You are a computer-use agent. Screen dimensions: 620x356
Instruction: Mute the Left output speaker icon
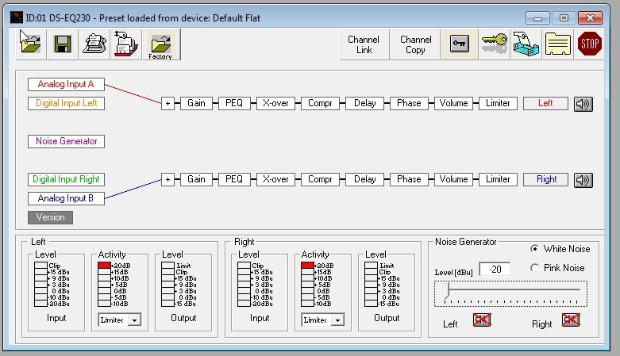583,103
